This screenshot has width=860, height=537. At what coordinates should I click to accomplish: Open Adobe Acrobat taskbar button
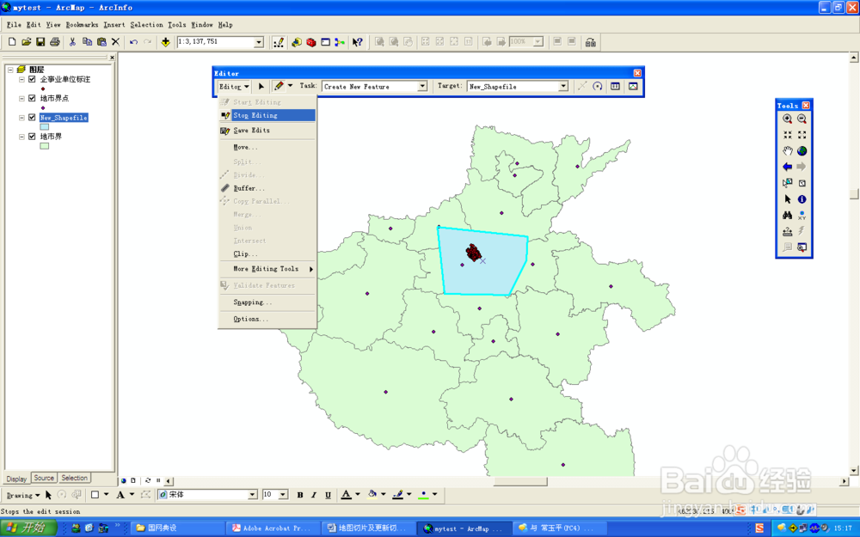[x=273, y=528]
